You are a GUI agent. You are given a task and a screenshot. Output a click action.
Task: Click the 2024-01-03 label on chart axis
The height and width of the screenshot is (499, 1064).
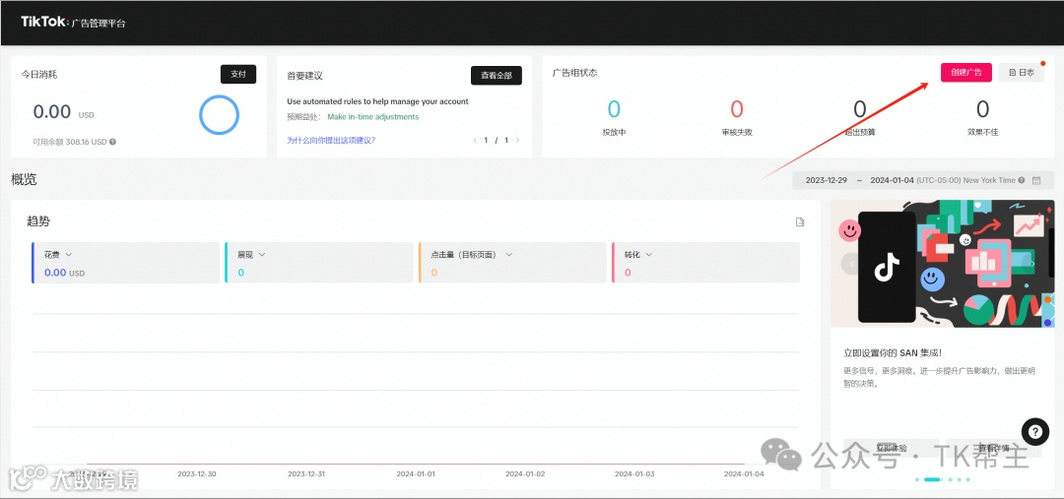click(634, 474)
